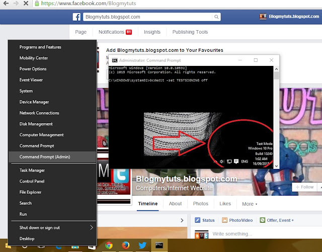Click Command Prompt scrollbar up arrow
Screen dimensions: 322x252
pos(276,69)
